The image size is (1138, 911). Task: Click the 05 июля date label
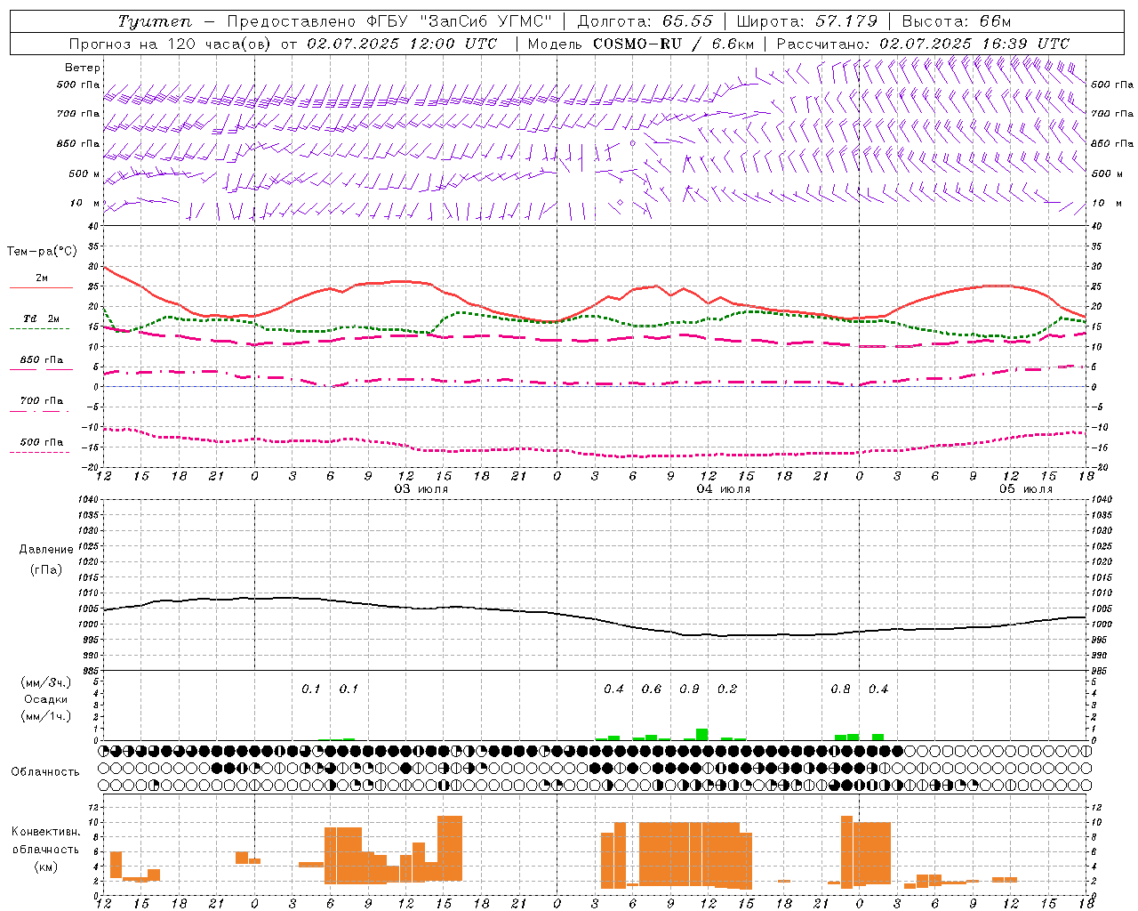(x=1026, y=489)
